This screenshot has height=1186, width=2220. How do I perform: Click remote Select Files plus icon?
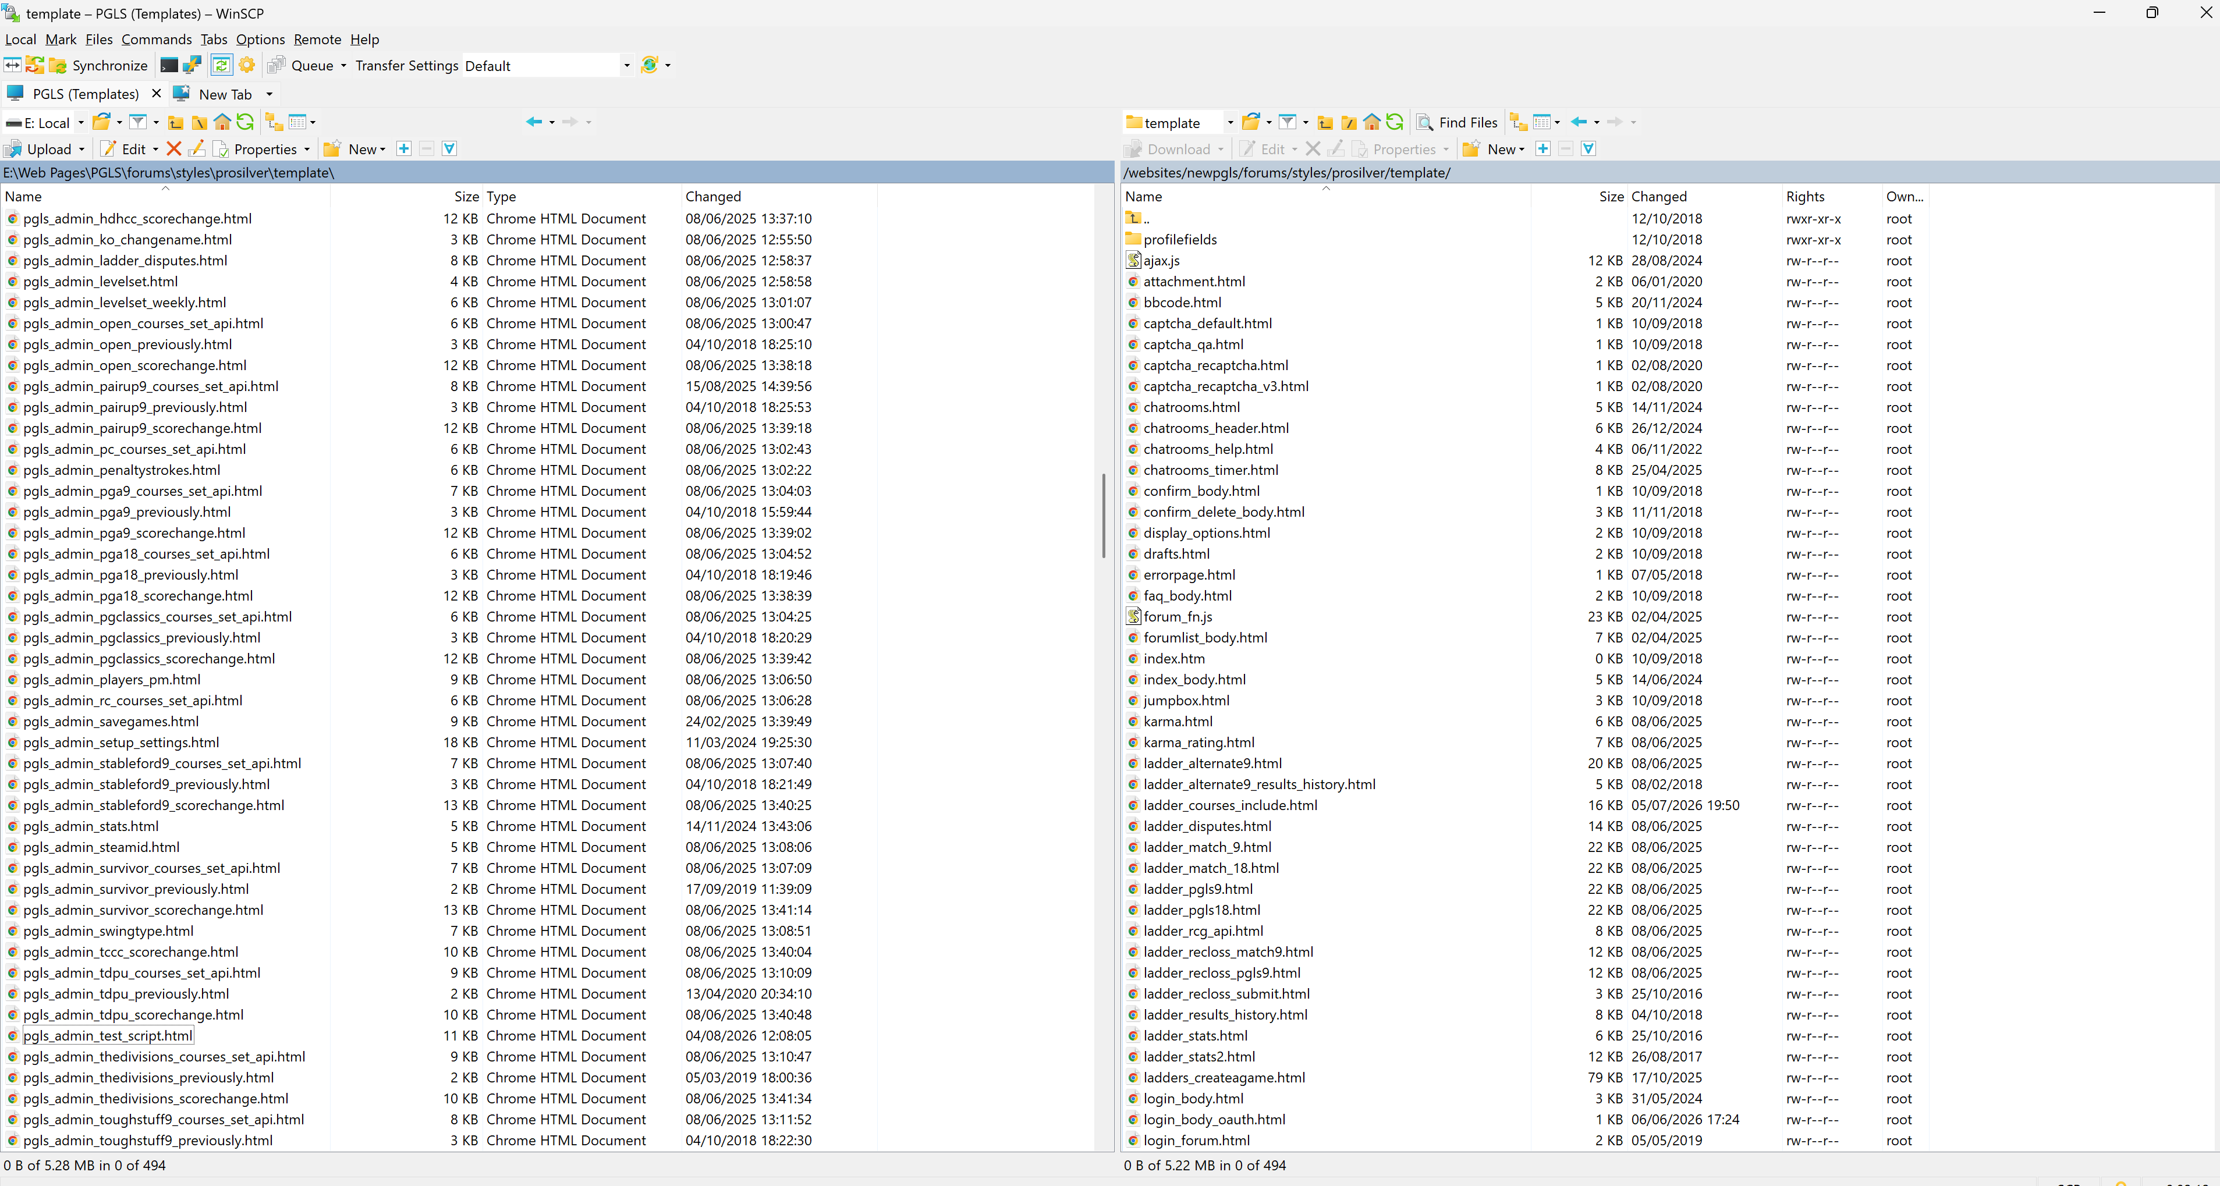1542,148
